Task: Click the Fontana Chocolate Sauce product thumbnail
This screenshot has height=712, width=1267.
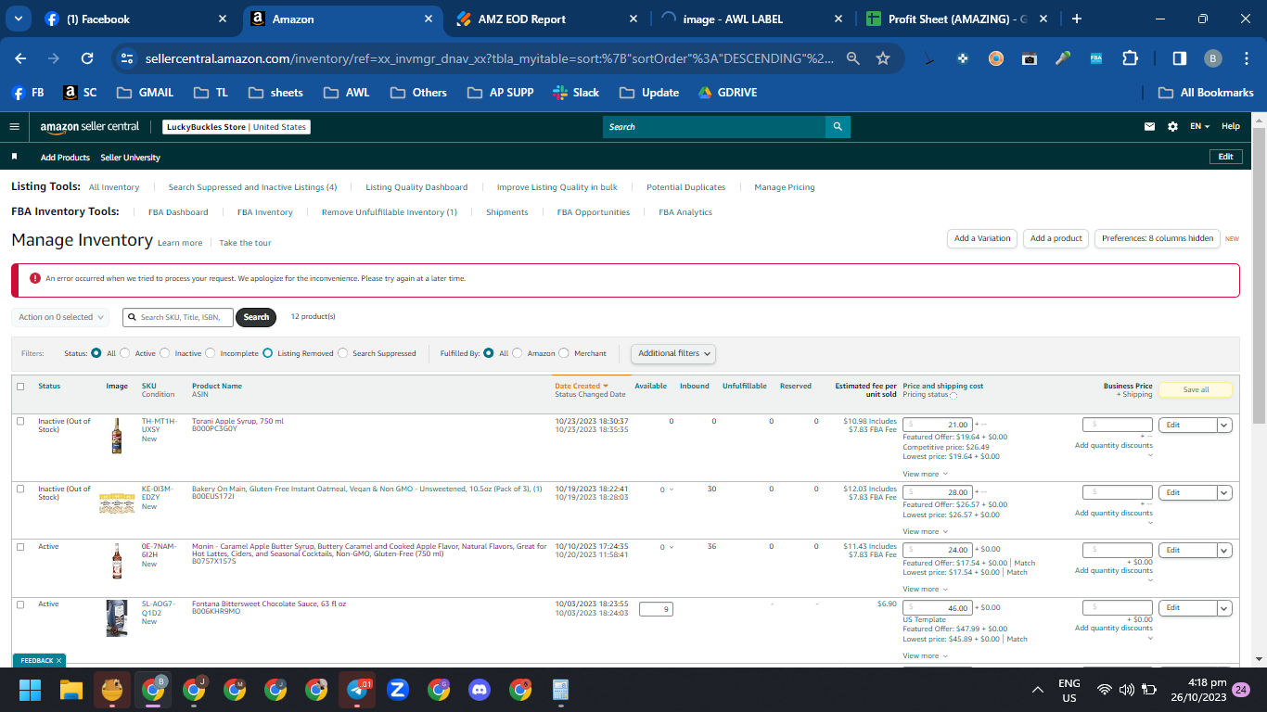Action: click(117, 619)
